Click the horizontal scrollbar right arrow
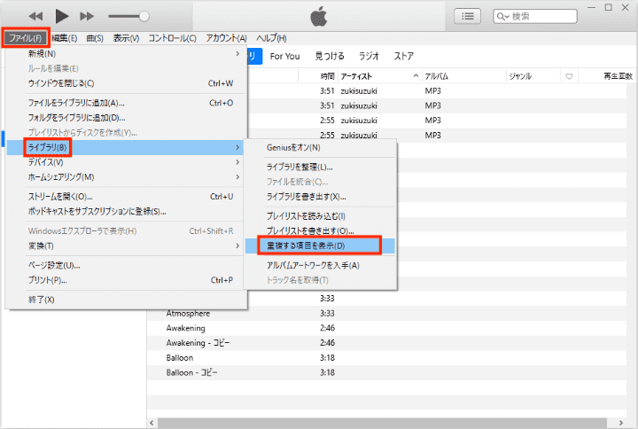Image resolution: width=638 pixels, height=429 pixels. click(x=621, y=423)
